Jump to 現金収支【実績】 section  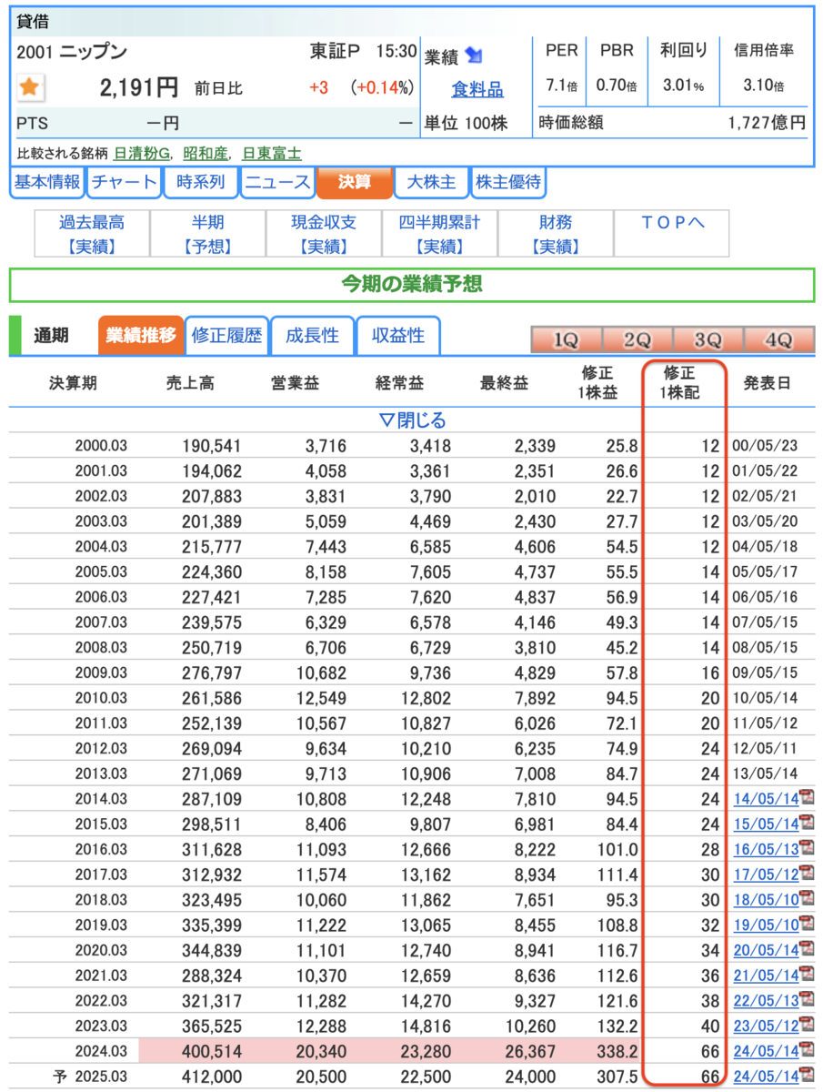(x=324, y=234)
